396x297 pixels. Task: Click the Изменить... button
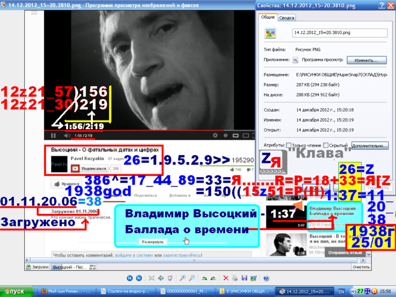click(x=367, y=60)
